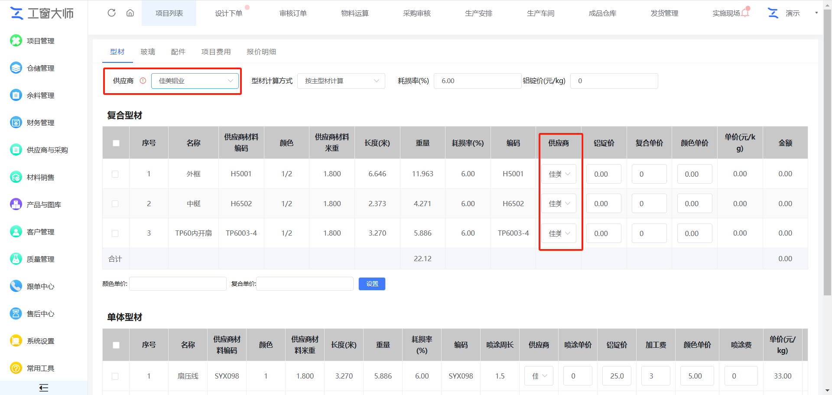
Task: Collapse the sidebar with bottom toggle icon
Action: [x=43, y=388]
